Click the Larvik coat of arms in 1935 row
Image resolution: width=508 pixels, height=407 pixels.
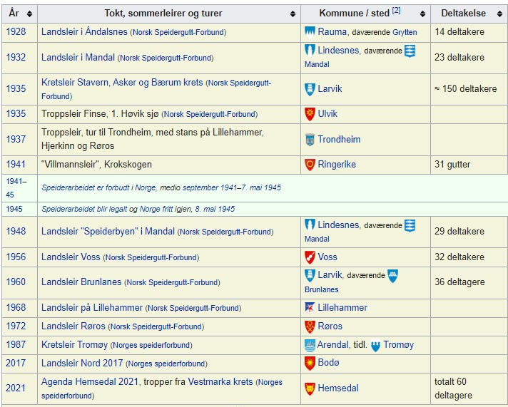click(310, 89)
